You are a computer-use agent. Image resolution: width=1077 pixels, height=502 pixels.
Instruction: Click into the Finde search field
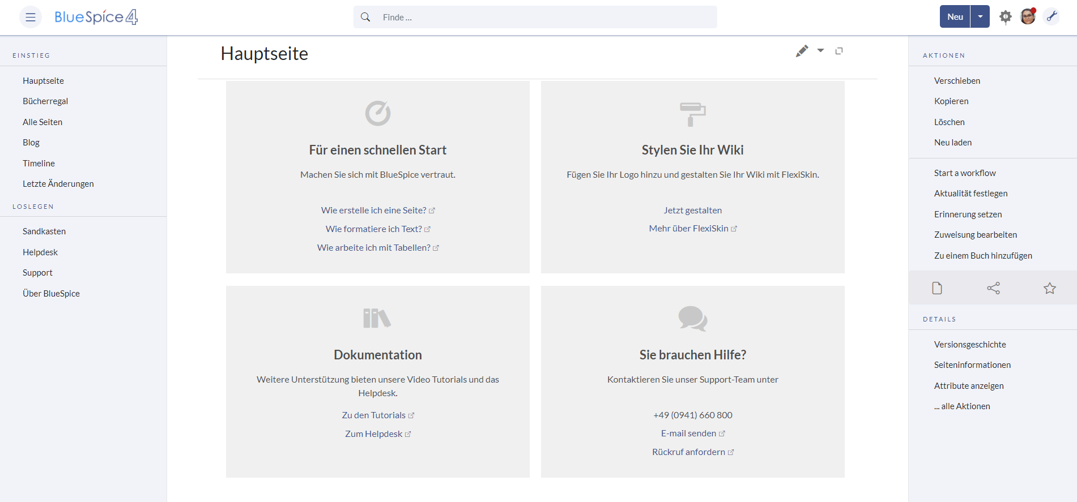(544, 17)
